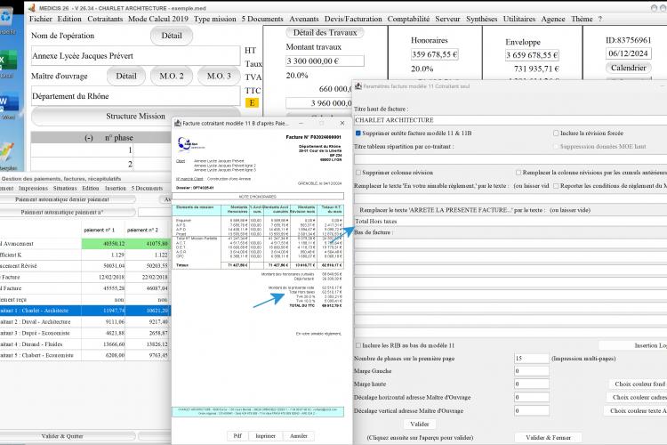The width and height of the screenshot is (667, 445).
Task: Click the green cell 40350,12
Action: pos(103,244)
